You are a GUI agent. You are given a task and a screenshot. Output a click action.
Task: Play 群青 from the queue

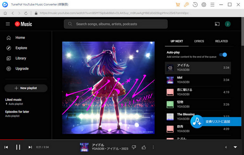(198, 129)
